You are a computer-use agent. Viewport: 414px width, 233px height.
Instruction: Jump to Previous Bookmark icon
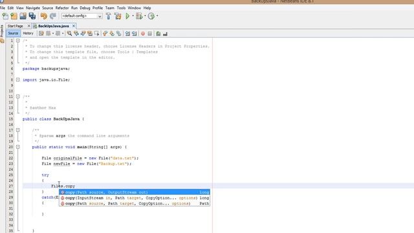[x=105, y=34]
